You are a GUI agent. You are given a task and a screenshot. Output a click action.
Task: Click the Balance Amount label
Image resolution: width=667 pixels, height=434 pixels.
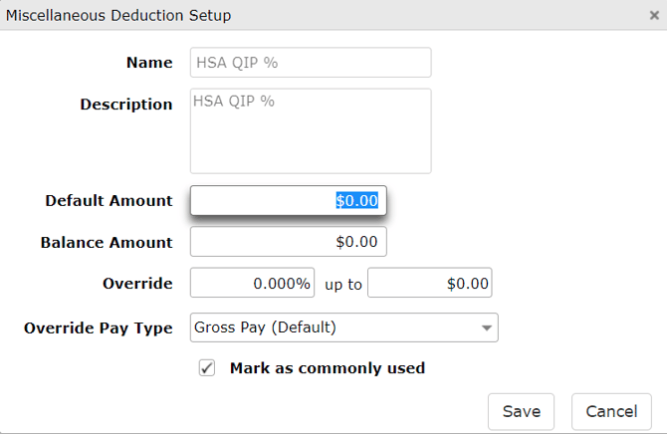pyautogui.click(x=107, y=242)
